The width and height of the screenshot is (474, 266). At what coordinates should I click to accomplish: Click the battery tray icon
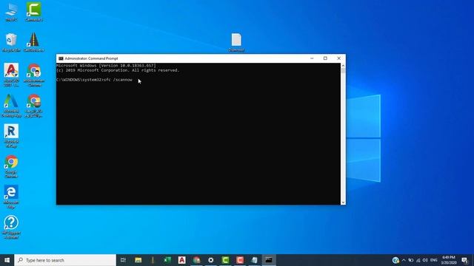(411, 260)
